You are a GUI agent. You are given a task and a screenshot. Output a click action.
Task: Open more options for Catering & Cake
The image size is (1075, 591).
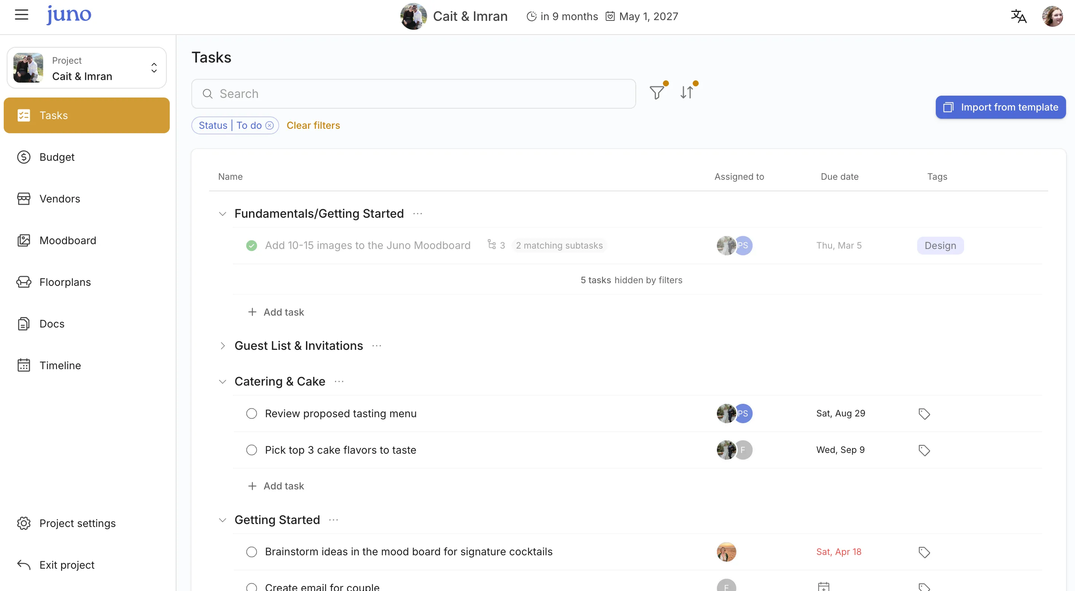pos(339,381)
